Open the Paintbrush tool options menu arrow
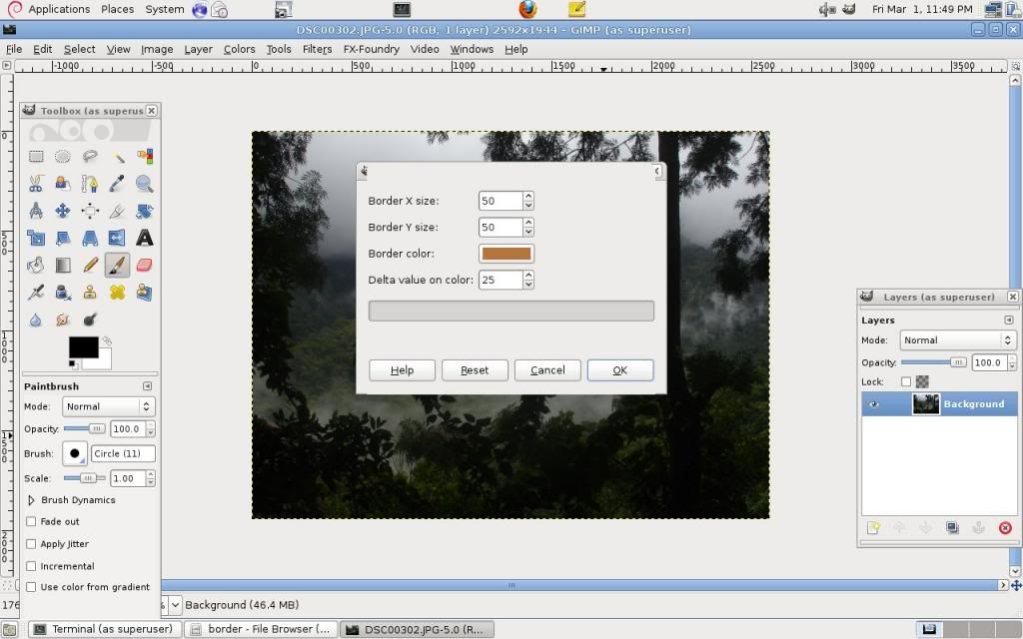 (x=148, y=386)
